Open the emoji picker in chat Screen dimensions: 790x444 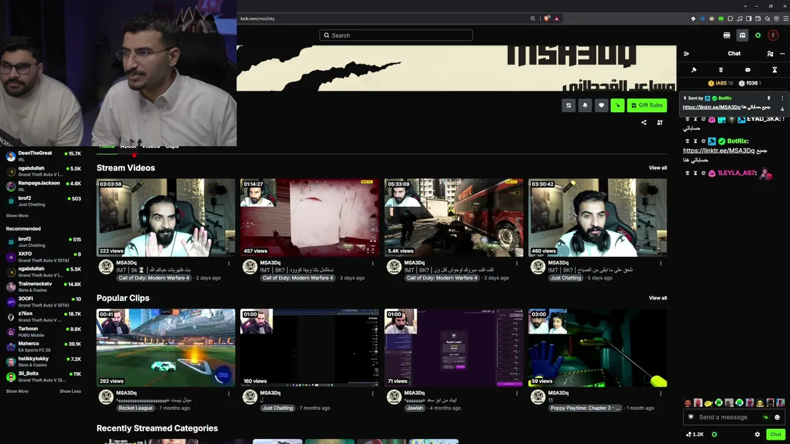tap(777, 417)
